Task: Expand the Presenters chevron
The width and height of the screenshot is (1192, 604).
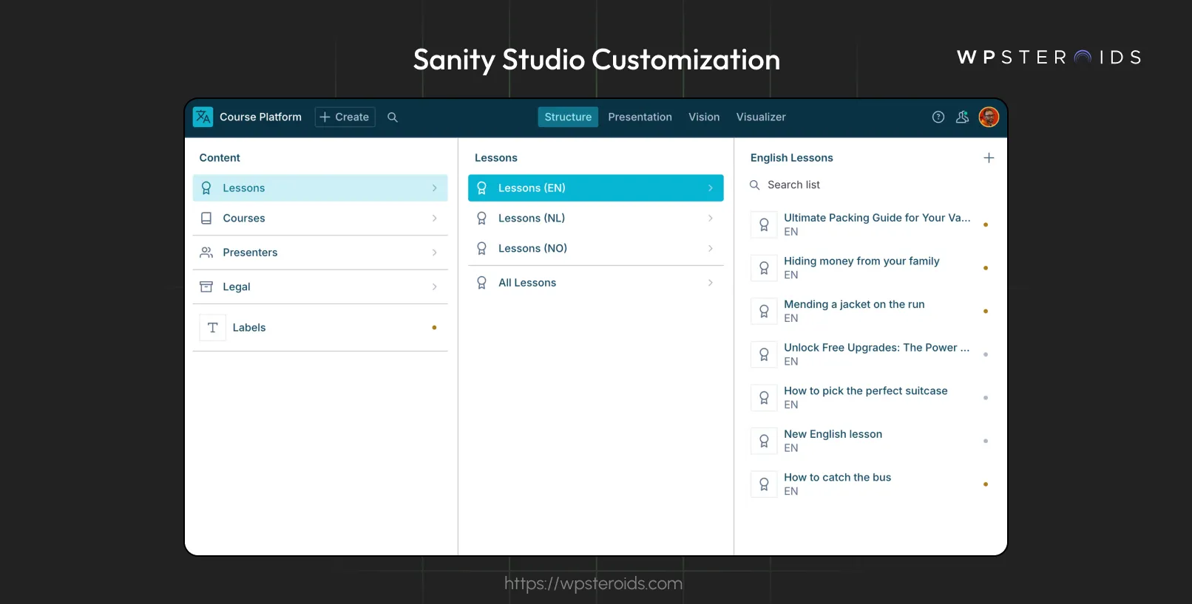Action: pos(435,253)
